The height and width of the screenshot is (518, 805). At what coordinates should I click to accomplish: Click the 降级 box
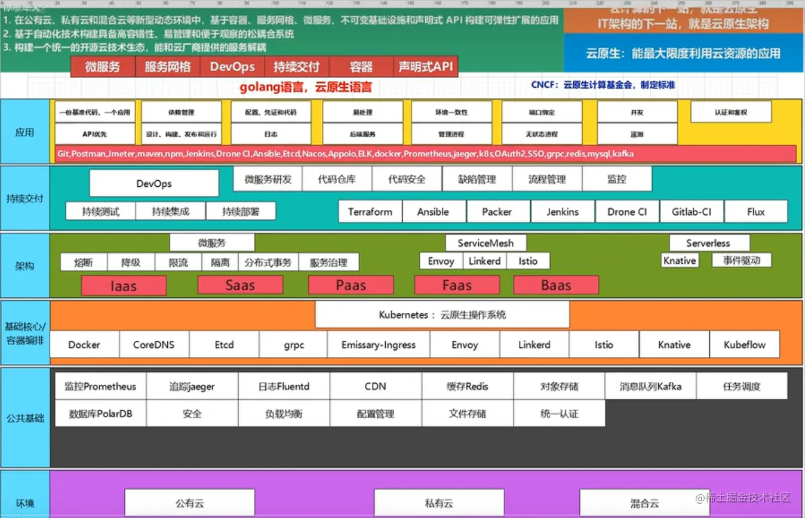click(131, 262)
